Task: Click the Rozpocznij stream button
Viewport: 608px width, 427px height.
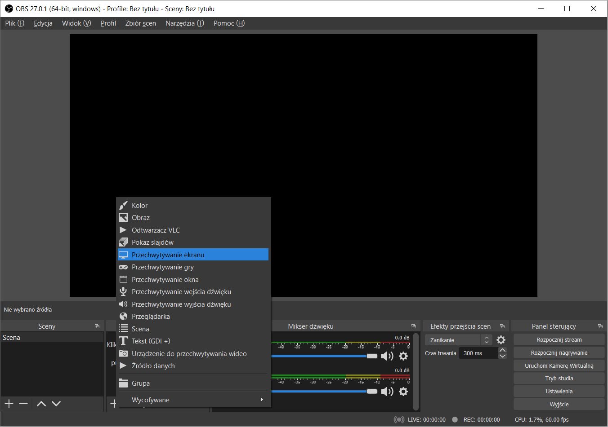Action: [x=559, y=339]
